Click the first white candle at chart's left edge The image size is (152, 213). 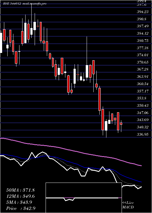coord(1,43)
